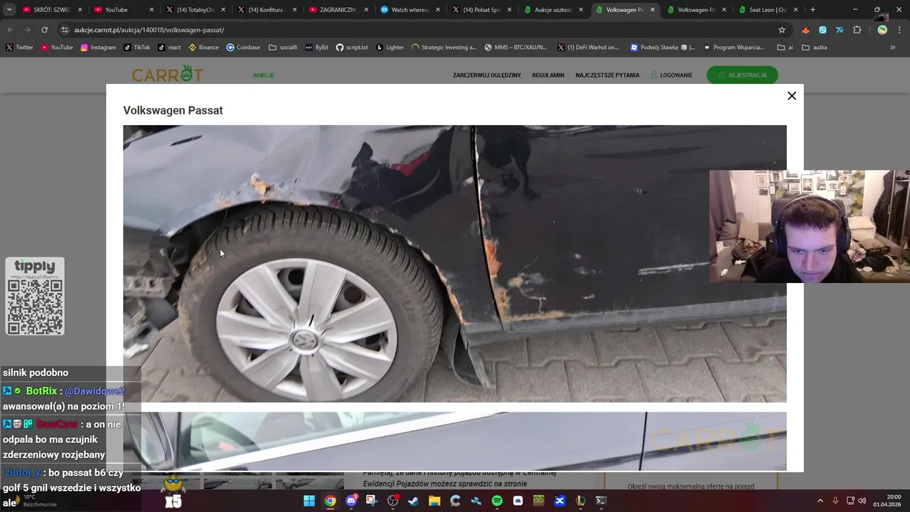This screenshot has width=910, height=512.
Task: Open the Instagram bookmark
Action: tap(98, 48)
